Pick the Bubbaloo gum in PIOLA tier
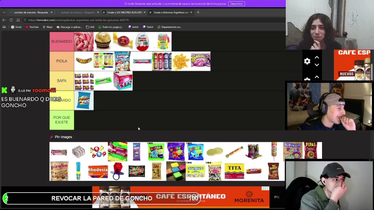The image size is (374, 210). [201, 61]
